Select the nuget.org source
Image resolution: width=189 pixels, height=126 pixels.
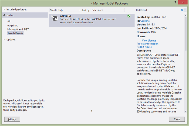[x=13, y=25]
